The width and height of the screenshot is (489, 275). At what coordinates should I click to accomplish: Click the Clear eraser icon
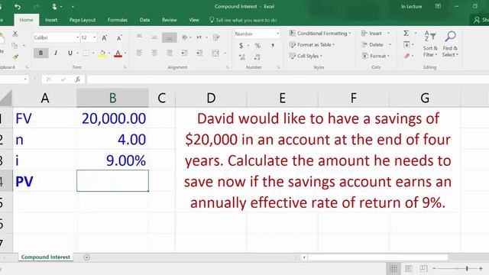[406, 56]
